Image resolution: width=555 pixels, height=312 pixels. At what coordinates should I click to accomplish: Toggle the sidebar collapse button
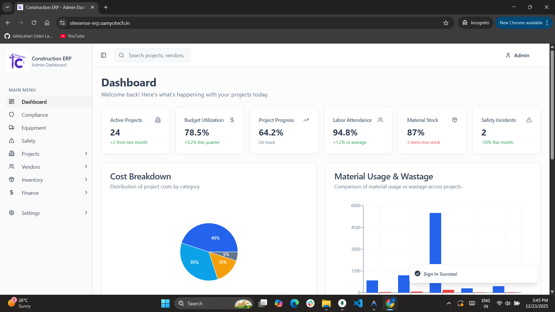point(103,55)
